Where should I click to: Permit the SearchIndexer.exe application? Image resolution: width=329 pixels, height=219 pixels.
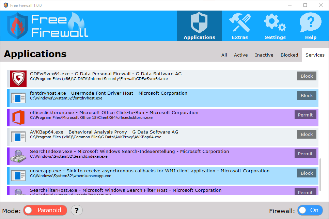[305, 154]
